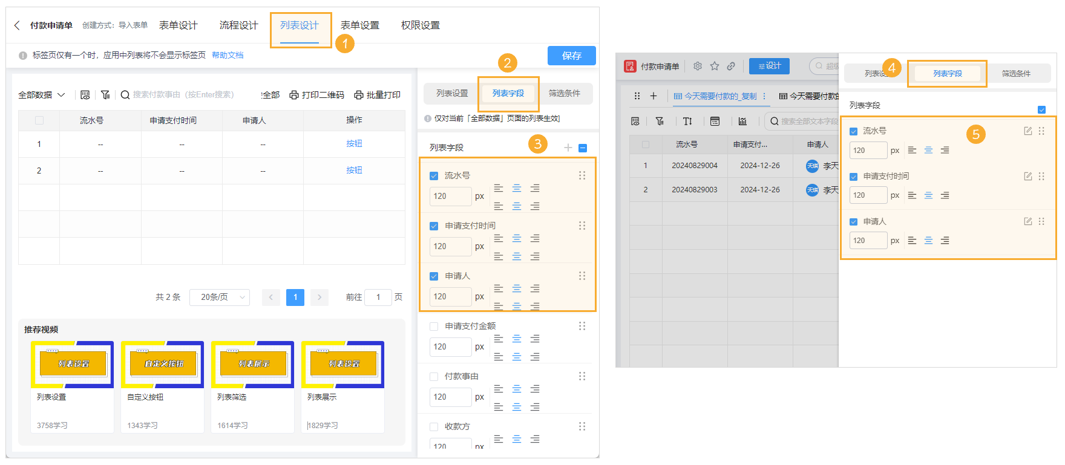Expand the 全部数据 dropdown
The image size is (1065, 465).
[x=41, y=95]
